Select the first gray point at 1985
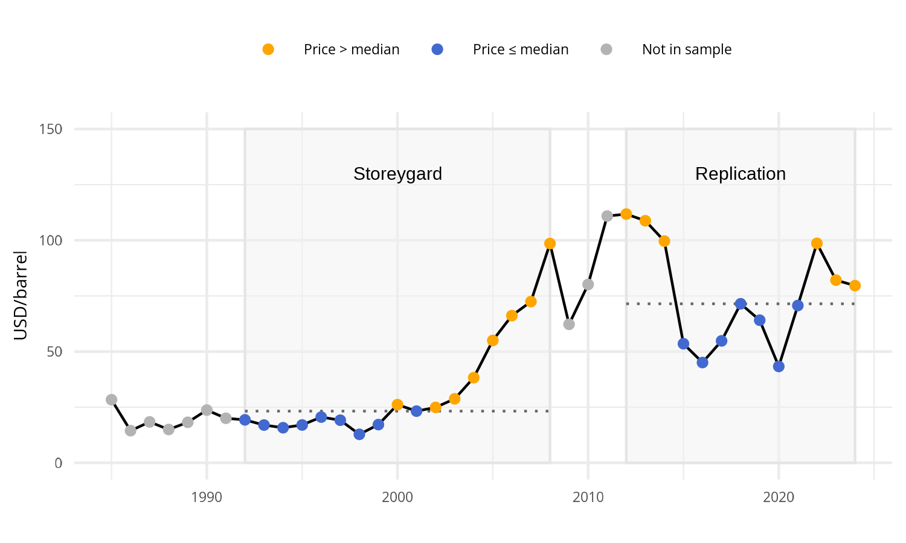This screenshot has height=543, width=906. [x=111, y=399]
